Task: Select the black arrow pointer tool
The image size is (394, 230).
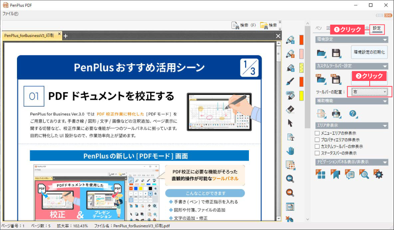Action: 290,123
